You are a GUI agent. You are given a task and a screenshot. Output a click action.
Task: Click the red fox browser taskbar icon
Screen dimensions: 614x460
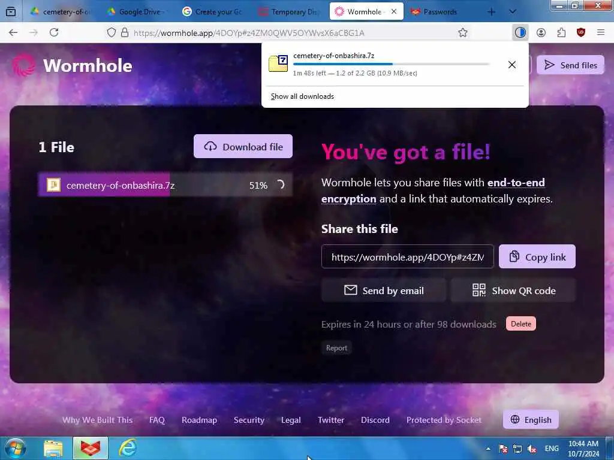point(91,448)
